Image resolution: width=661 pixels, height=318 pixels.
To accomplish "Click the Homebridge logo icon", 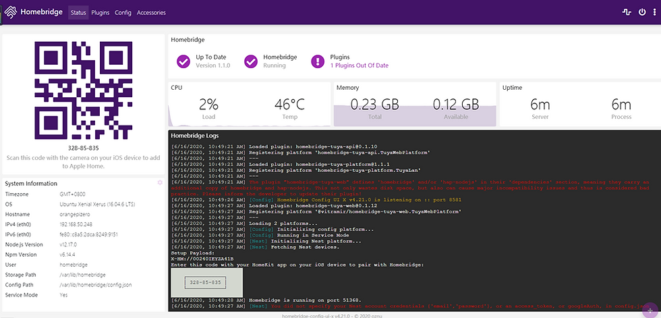I will (11, 12).
